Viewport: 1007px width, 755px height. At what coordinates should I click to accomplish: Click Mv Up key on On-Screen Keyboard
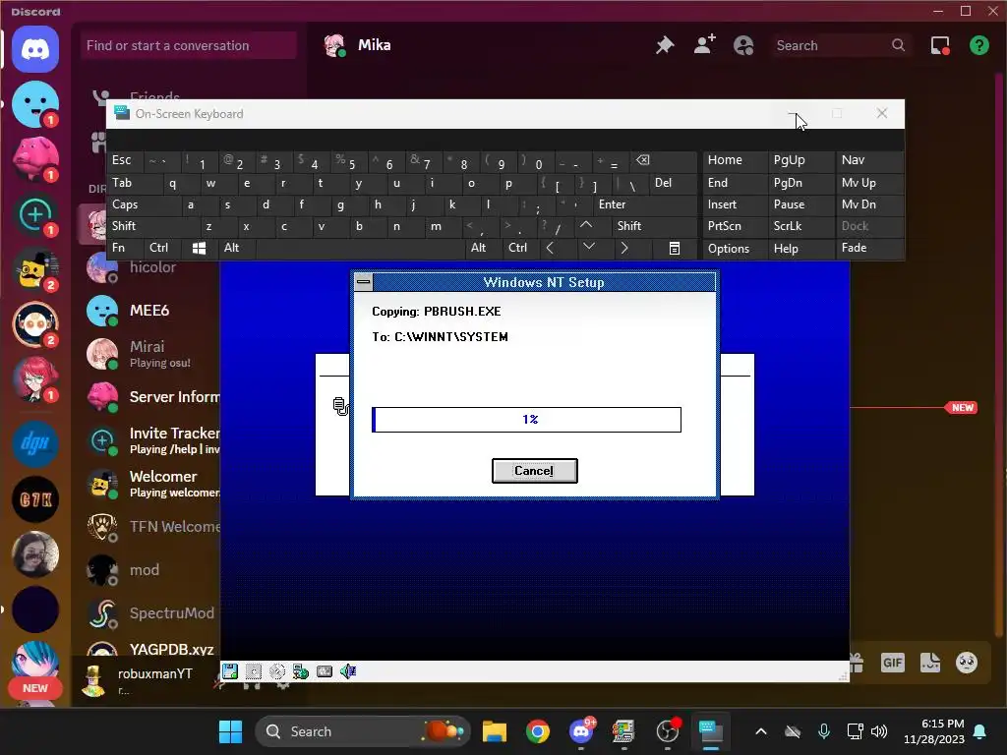pyautogui.click(x=869, y=183)
